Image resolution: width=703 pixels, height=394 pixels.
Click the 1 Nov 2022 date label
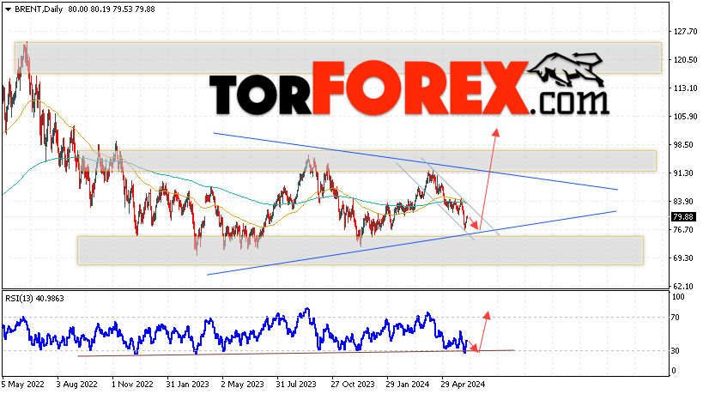(132, 385)
